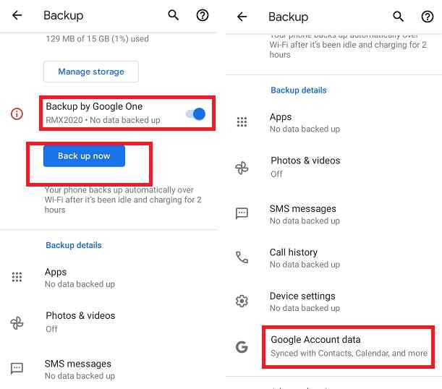Viewport: 442px width, 389px height.
Task: Open search on the left Backup screen
Action: [174, 15]
